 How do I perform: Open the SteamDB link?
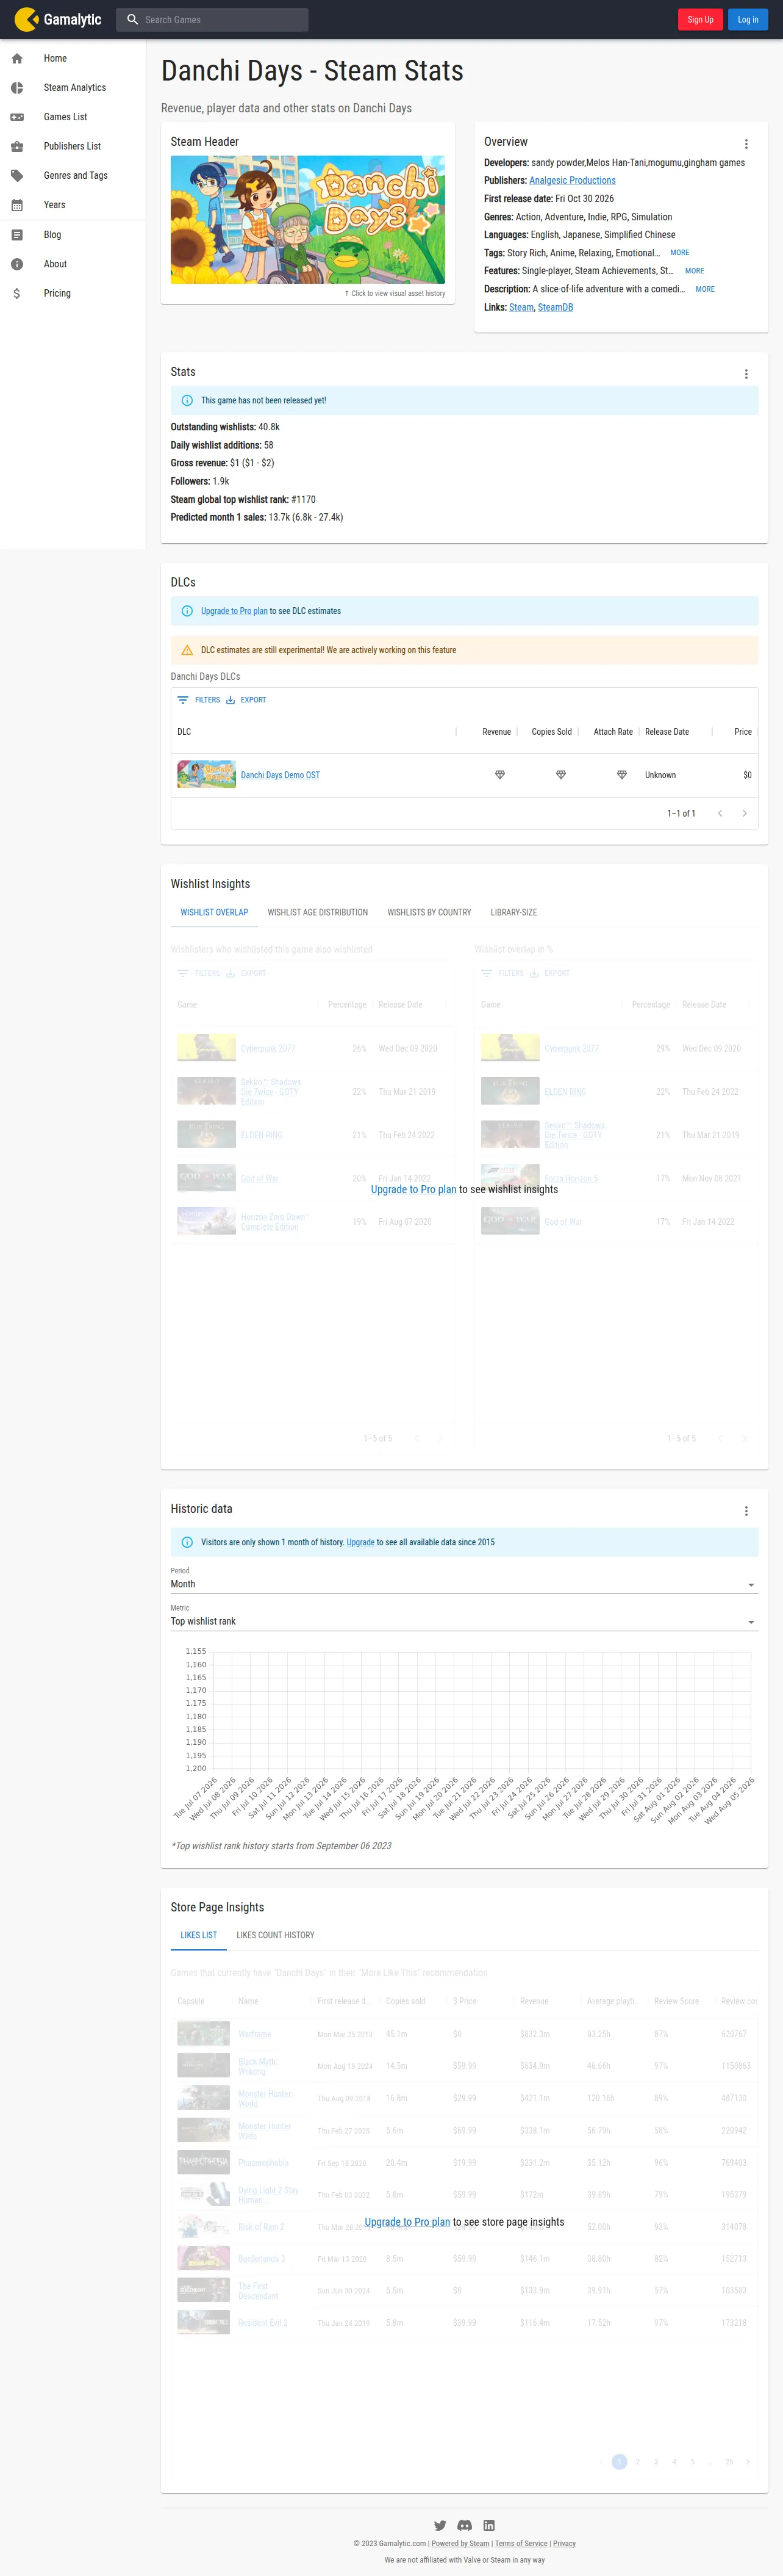point(556,307)
